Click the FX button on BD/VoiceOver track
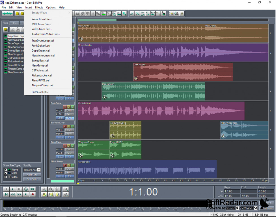This screenshot has width=276, height=217. pos(70,137)
